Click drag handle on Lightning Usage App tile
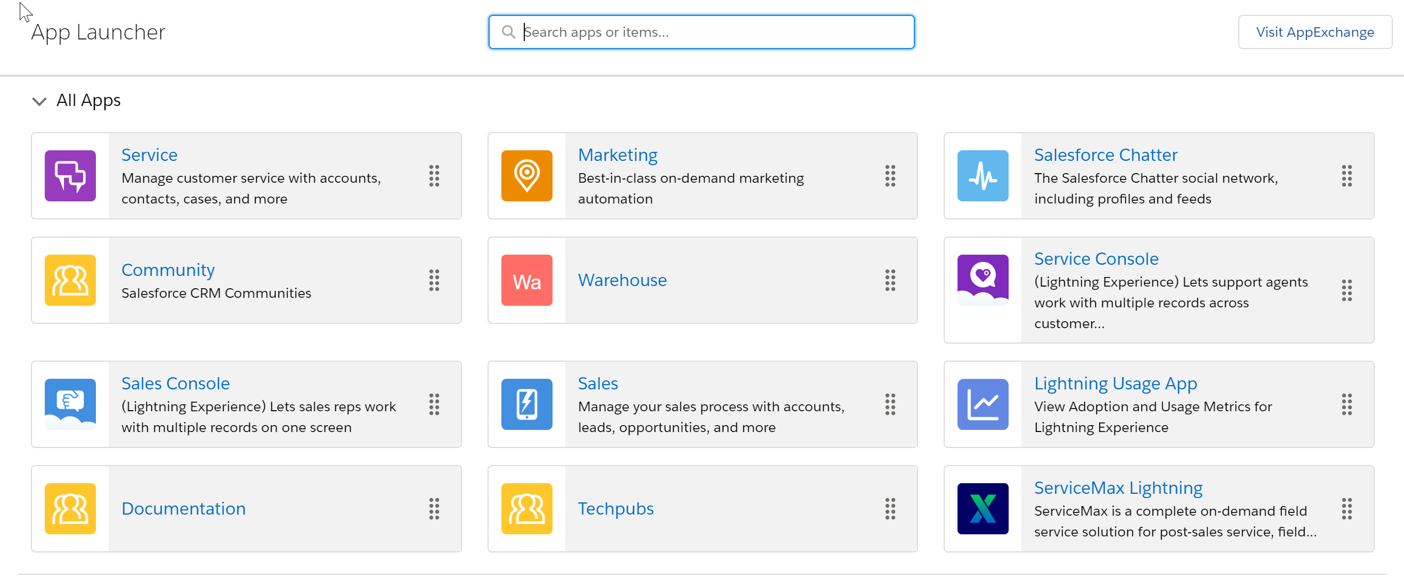The height and width of the screenshot is (578, 1404). tap(1346, 404)
